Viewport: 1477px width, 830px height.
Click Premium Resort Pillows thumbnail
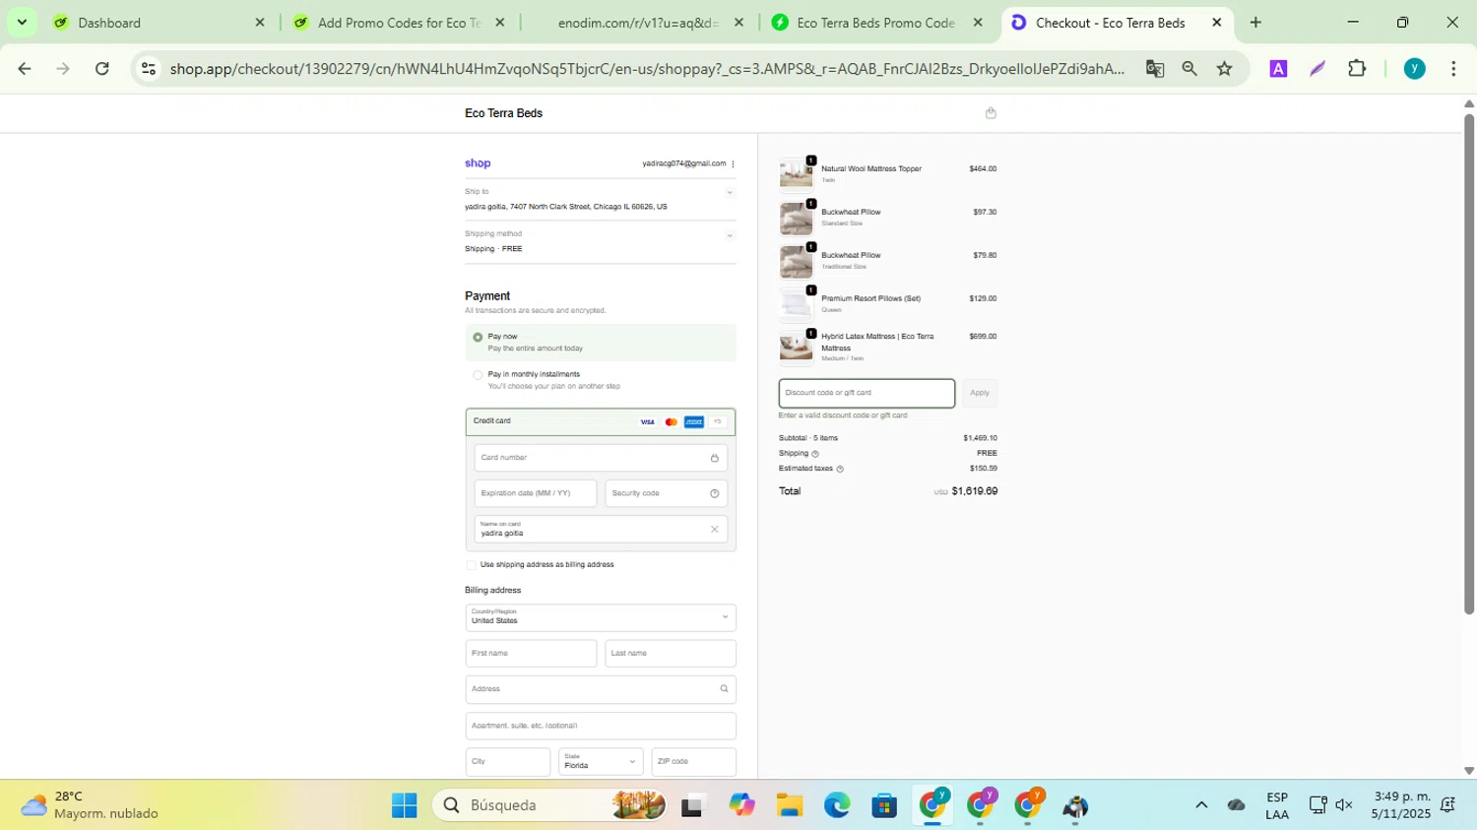(x=796, y=304)
